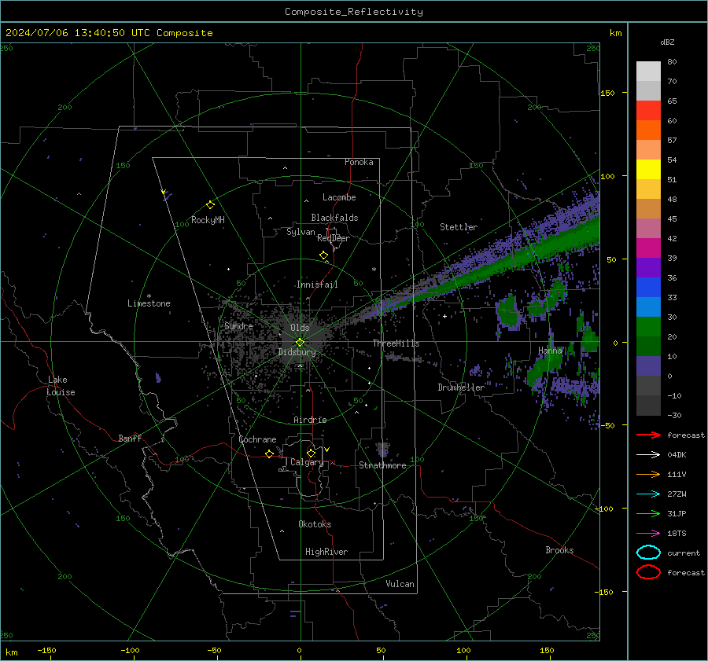This screenshot has width=708, height=661.
Task: Click the km unit label at bottom left
Action: click(11, 652)
